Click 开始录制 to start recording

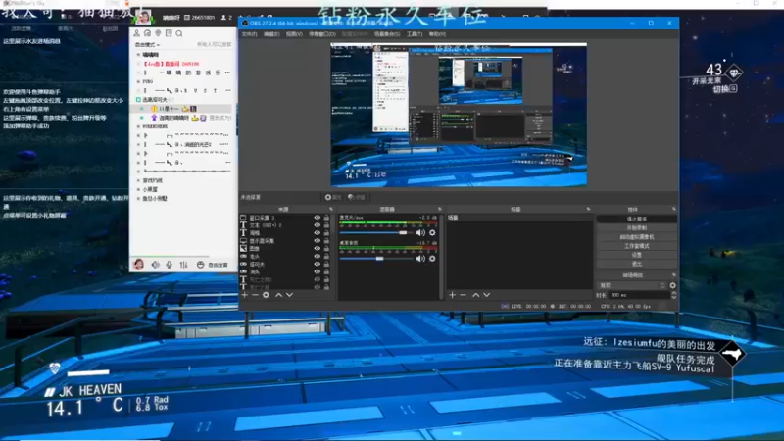(x=636, y=228)
